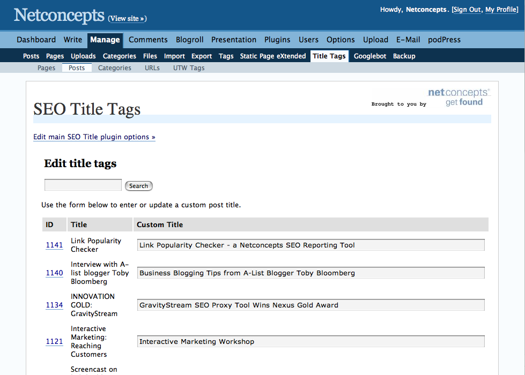Open the Blogroll section

click(x=189, y=40)
